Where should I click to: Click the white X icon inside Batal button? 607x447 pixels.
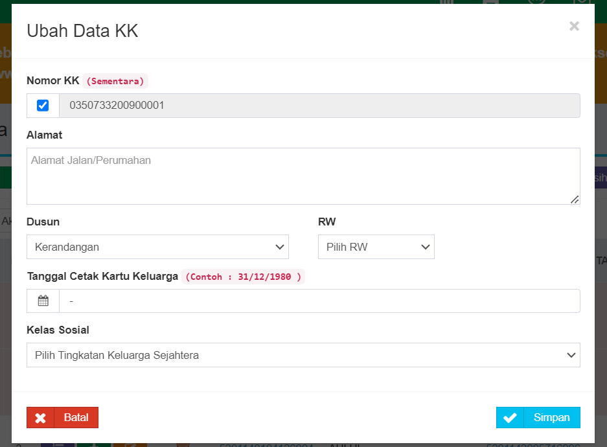(x=40, y=417)
